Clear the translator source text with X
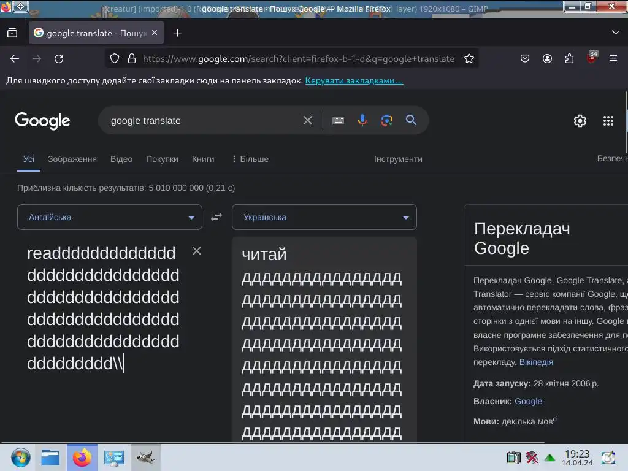628x471 pixels. point(197,251)
